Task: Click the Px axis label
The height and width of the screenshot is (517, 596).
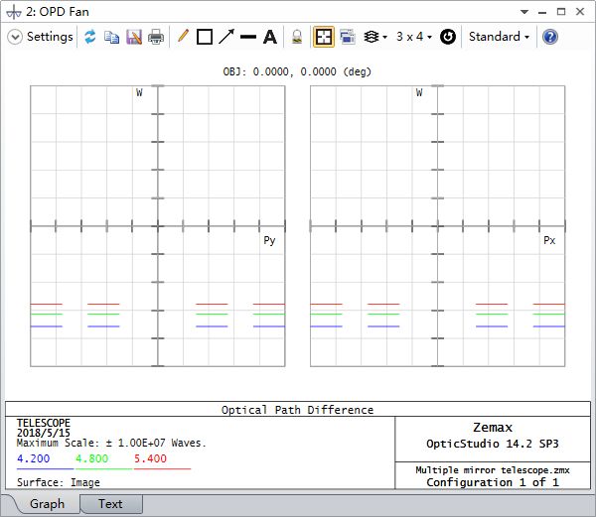Action: 549,240
